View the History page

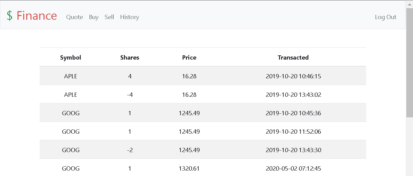129,17
